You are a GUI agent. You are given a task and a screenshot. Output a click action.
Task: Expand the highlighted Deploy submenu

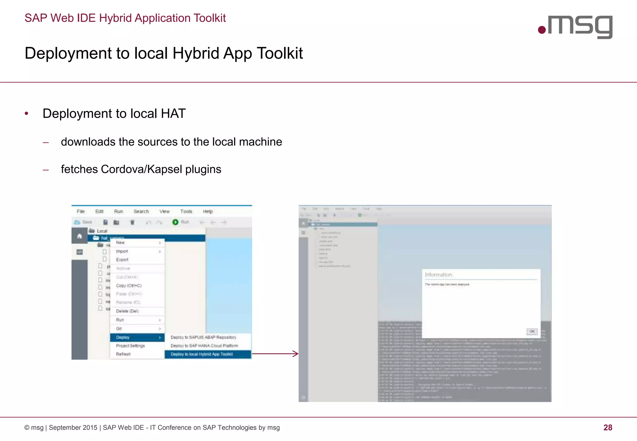point(137,337)
